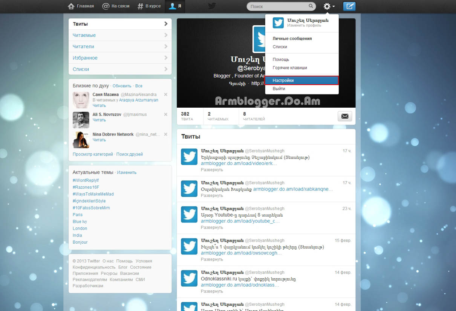Click Саня Мазина's avatar thumbnail
The width and height of the screenshot is (456, 311).
point(81,100)
